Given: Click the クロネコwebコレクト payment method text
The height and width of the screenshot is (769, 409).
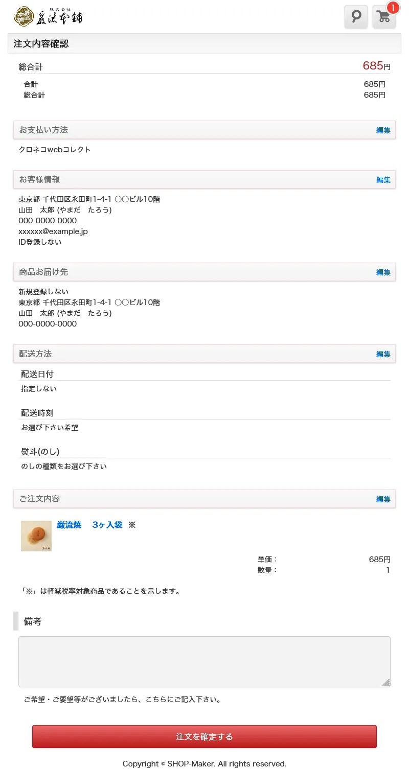Looking at the screenshot, I should click(x=55, y=150).
